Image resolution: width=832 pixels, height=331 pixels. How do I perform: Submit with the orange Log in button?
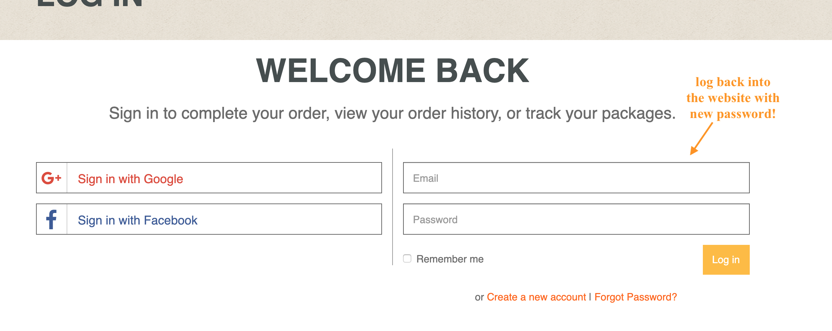[726, 260]
